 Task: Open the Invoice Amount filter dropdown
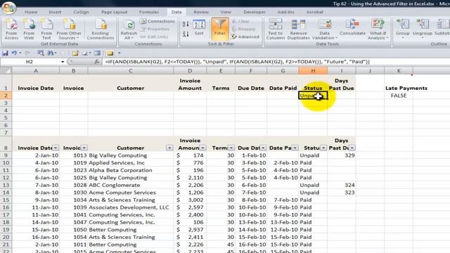[202, 148]
